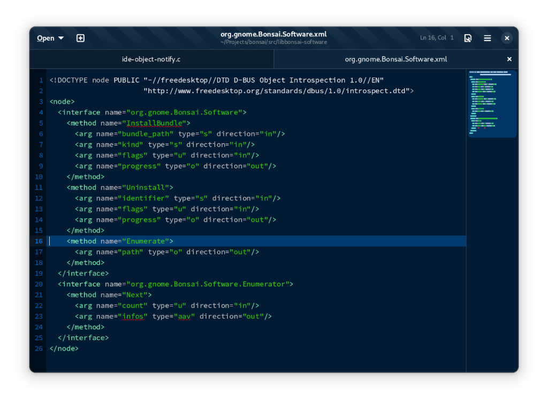
Task: Click line number 1 in the gutter
Action: [x=41, y=80]
